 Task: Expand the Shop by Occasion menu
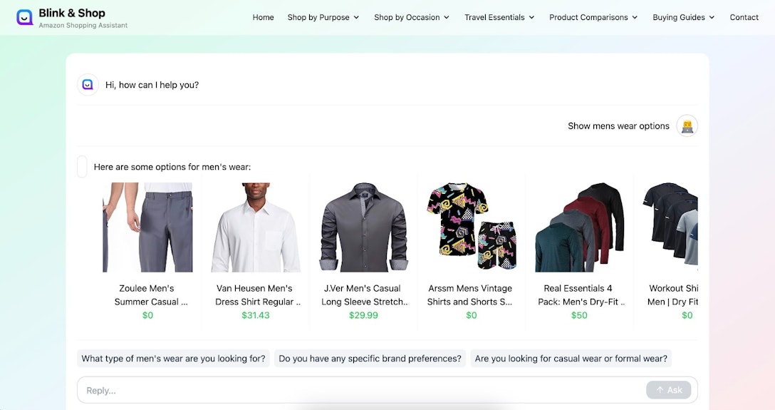pyautogui.click(x=412, y=17)
